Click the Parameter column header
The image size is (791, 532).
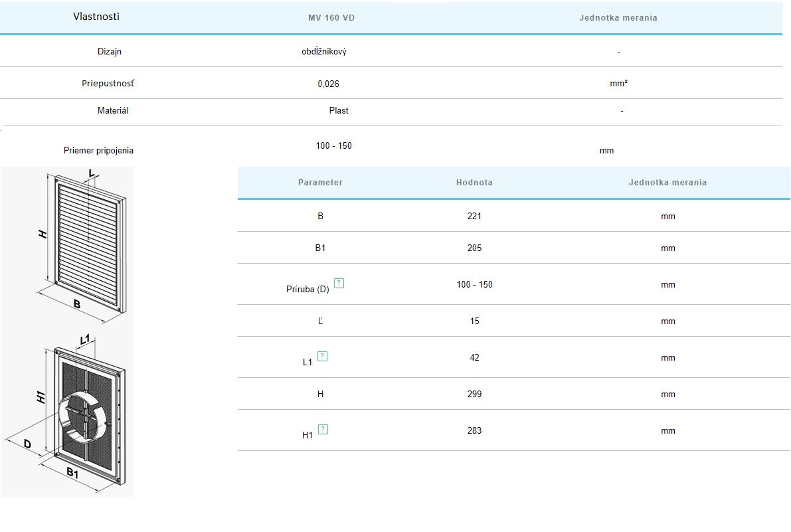(320, 183)
